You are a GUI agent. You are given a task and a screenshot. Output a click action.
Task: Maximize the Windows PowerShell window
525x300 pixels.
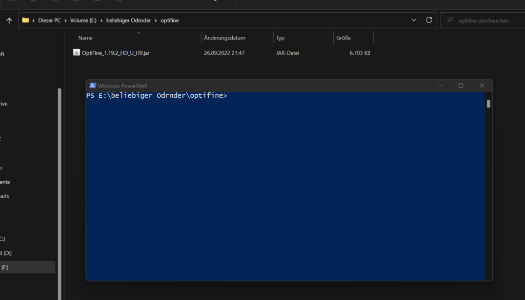coord(461,85)
